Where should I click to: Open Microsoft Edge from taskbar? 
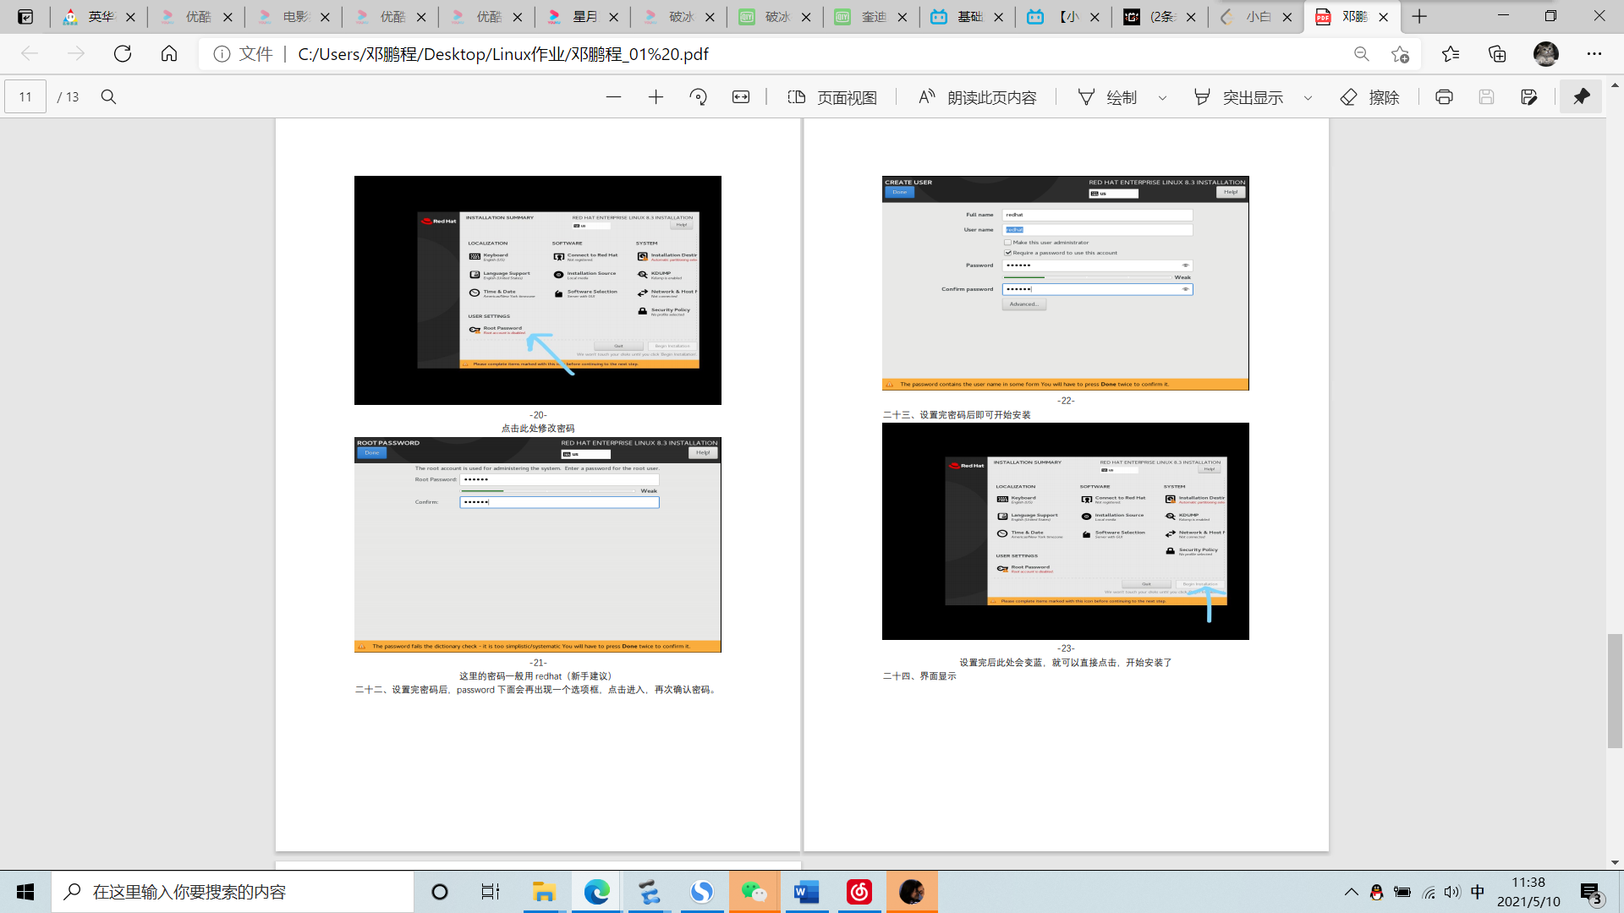click(596, 892)
